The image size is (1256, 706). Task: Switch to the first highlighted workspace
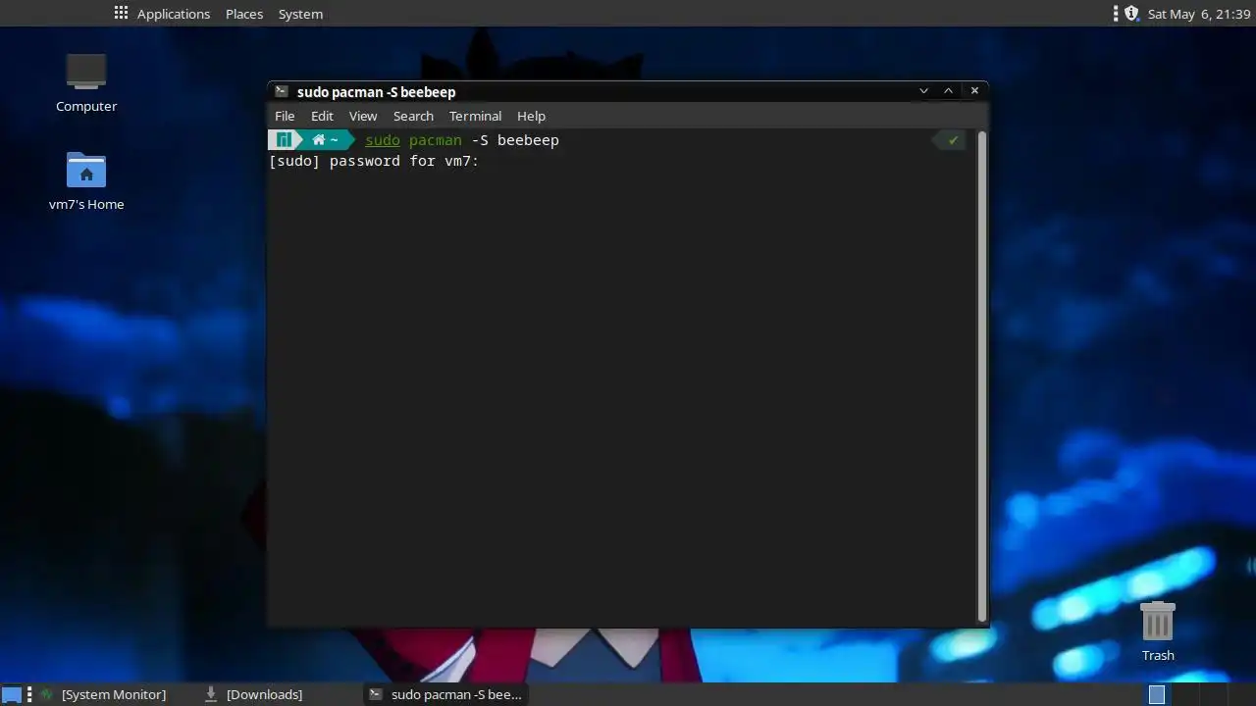click(1157, 694)
